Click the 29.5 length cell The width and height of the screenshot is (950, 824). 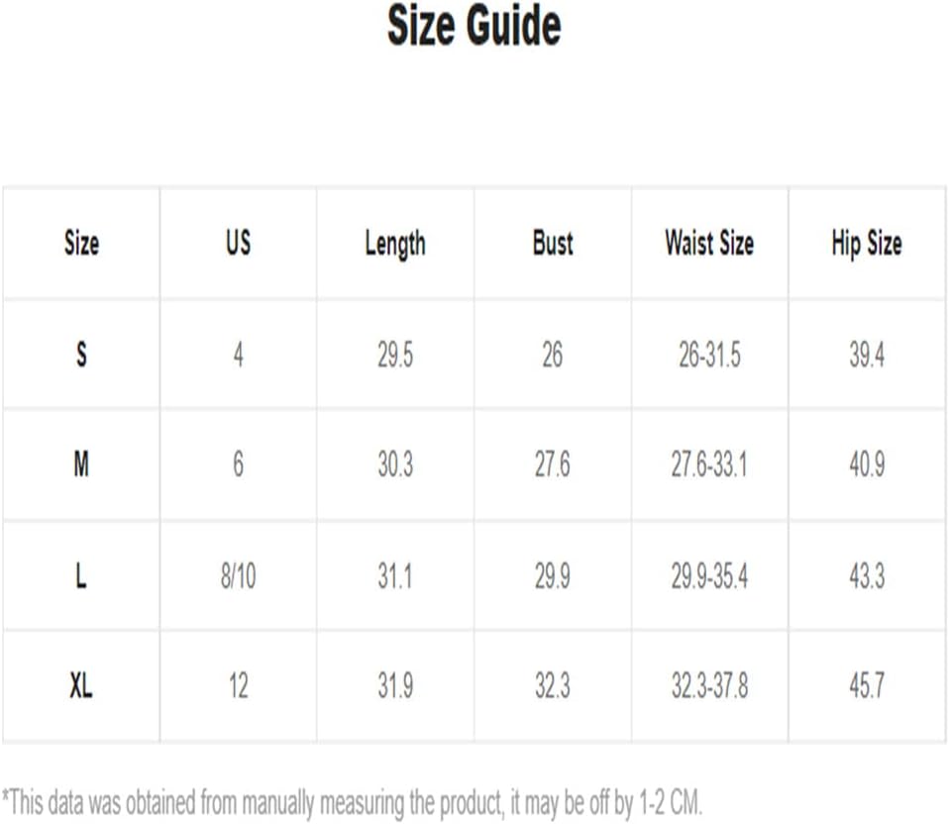pyautogui.click(x=395, y=355)
